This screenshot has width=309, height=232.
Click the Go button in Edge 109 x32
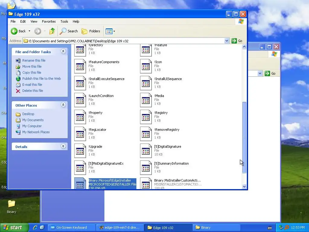pyautogui.click(x=237, y=41)
